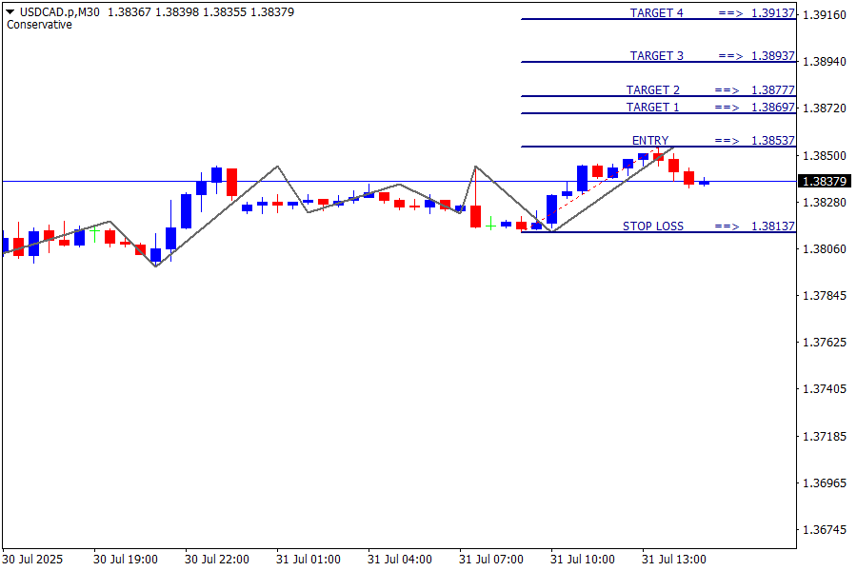The height and width of the screenshot is (571, 857).
Task: Click the 31 Jul 10:00 time label
Action: (x=582, y=560)
